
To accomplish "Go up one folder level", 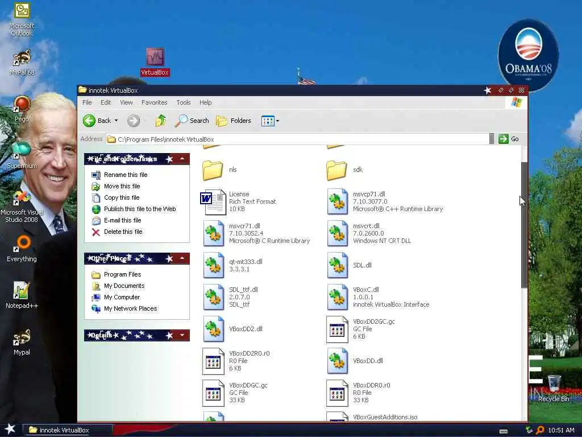I will [x=161, y=121].
